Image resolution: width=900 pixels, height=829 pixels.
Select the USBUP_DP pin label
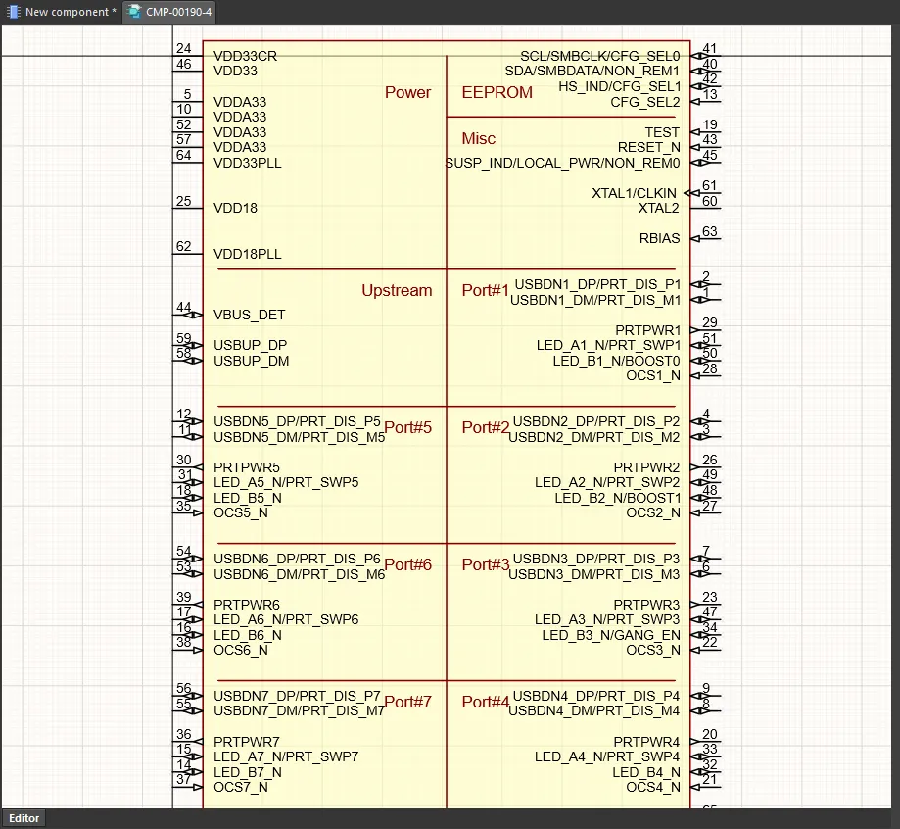pyautogui.click(x=251, y=345)
